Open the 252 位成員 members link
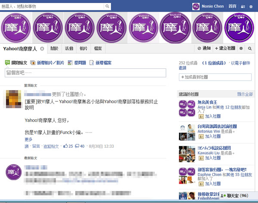This screenshot has width=258, height=203. (x=188, y=63)
